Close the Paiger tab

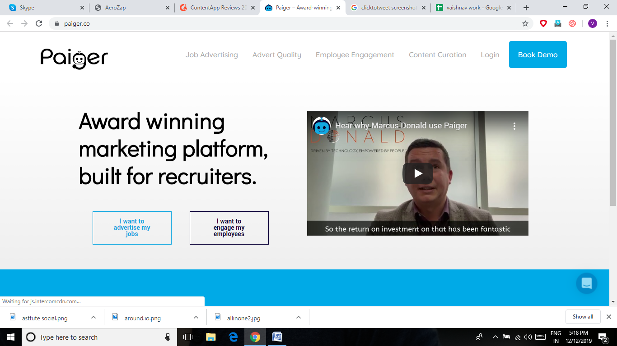(x=338, y=8)
